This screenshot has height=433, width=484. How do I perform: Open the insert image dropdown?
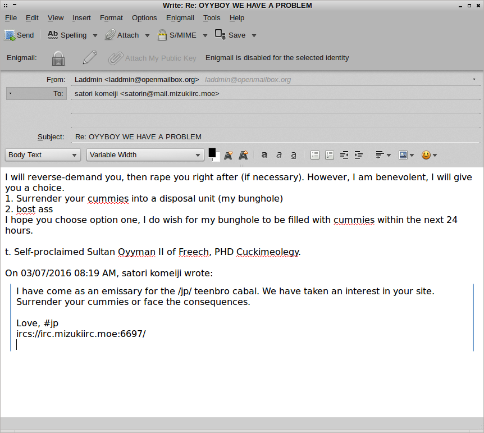(x=406, y=155)
